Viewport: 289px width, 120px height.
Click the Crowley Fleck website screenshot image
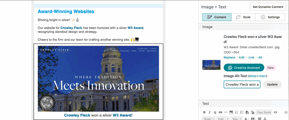[x=98, y=79]
